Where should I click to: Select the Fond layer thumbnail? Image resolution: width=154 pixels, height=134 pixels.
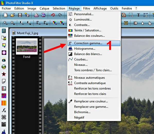27,46
